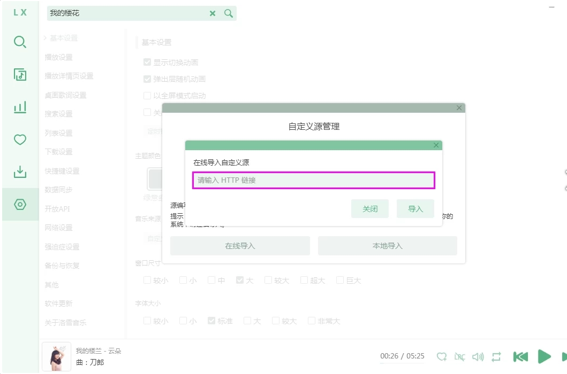Go to 快捷键设置 section
The image size is (567, 374).
(x=62, y=171)
